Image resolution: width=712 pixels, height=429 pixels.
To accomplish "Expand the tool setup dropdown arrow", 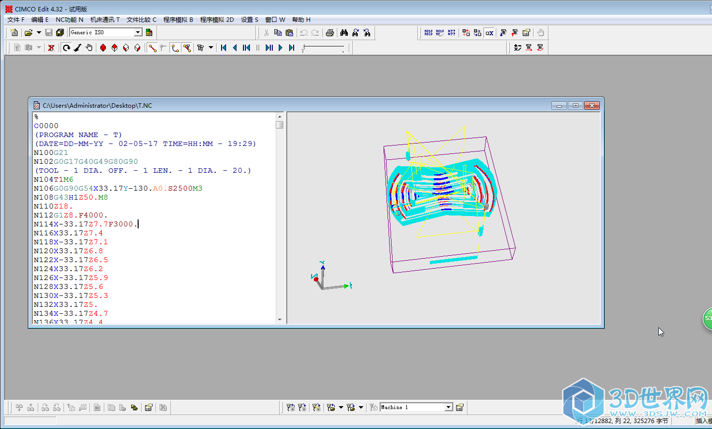I will pos(211,48).
